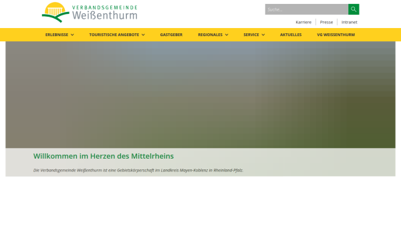Go to the Gastgeber page
The image size is (401, 250).
(x=171, y=35)
